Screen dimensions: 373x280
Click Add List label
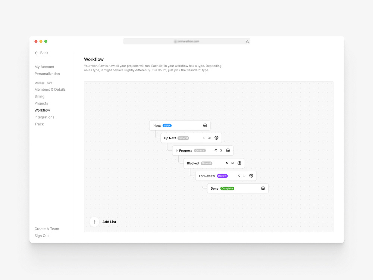coord(109,222)
